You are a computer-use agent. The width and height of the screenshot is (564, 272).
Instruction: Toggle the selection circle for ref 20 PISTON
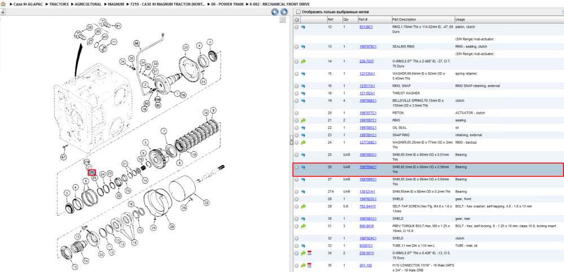pyautogui.click(x=297, y=113)
